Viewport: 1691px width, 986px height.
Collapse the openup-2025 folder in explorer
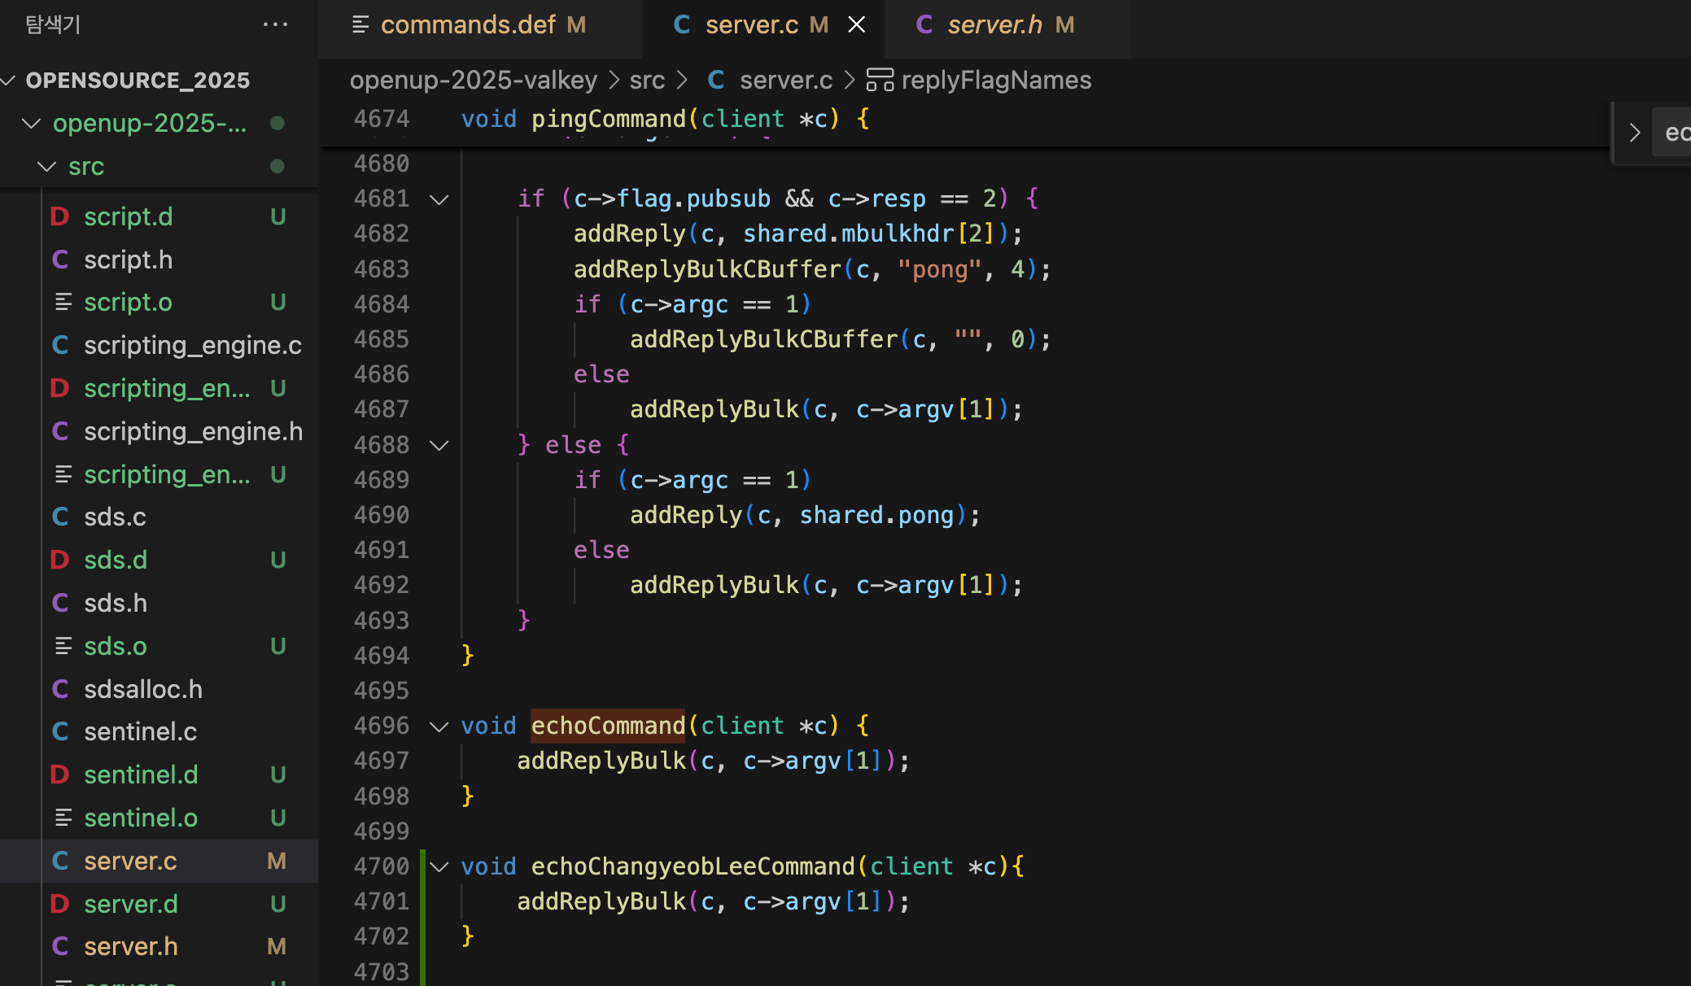[x=31, y=123]
